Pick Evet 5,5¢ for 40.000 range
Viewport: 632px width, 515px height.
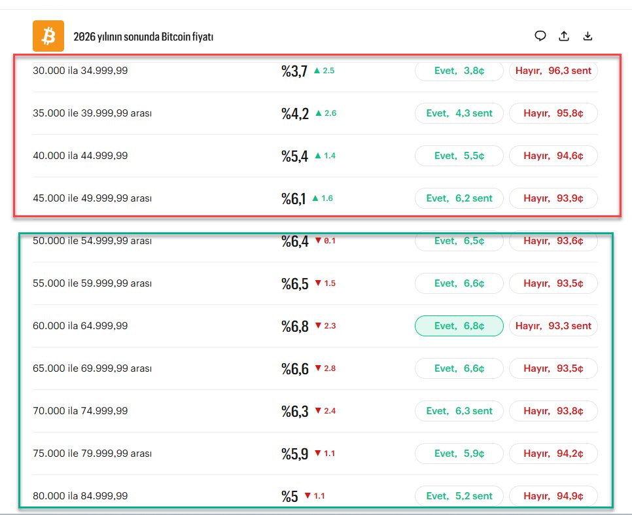tap(459, 156)
